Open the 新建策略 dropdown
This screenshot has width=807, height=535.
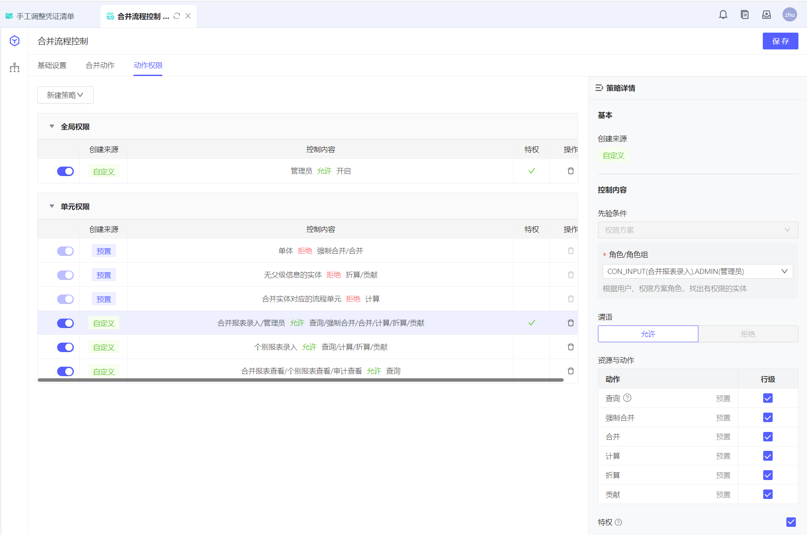click(65, 95)
